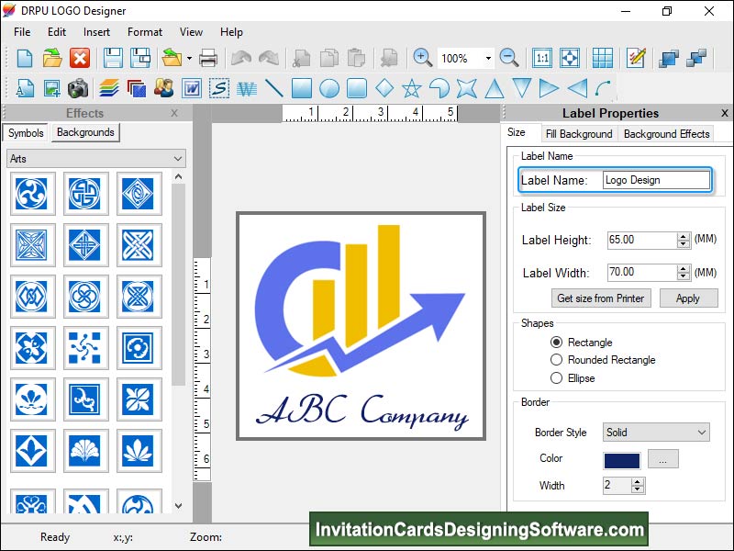Expand the Border Style dropdown
Viewport: 734px width, 551px height.
pos(656,433)
